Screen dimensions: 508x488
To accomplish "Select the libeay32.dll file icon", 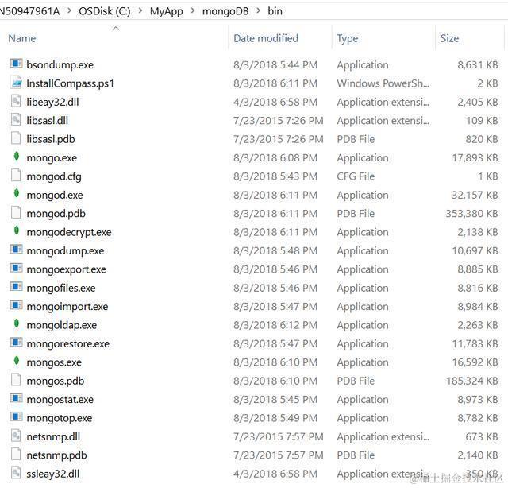I will click(x=16, y=101).
